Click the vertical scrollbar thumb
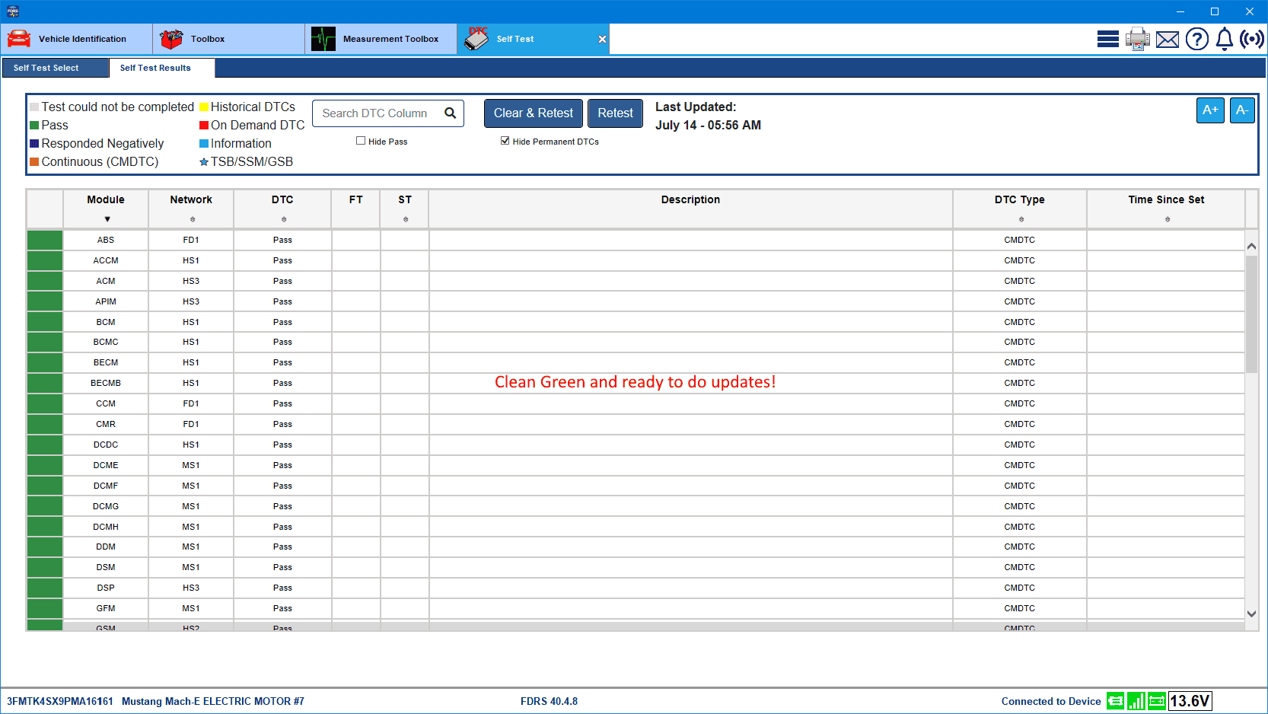The width and height of the screenshot is (1268, 714). click(x=1251, y=314)
